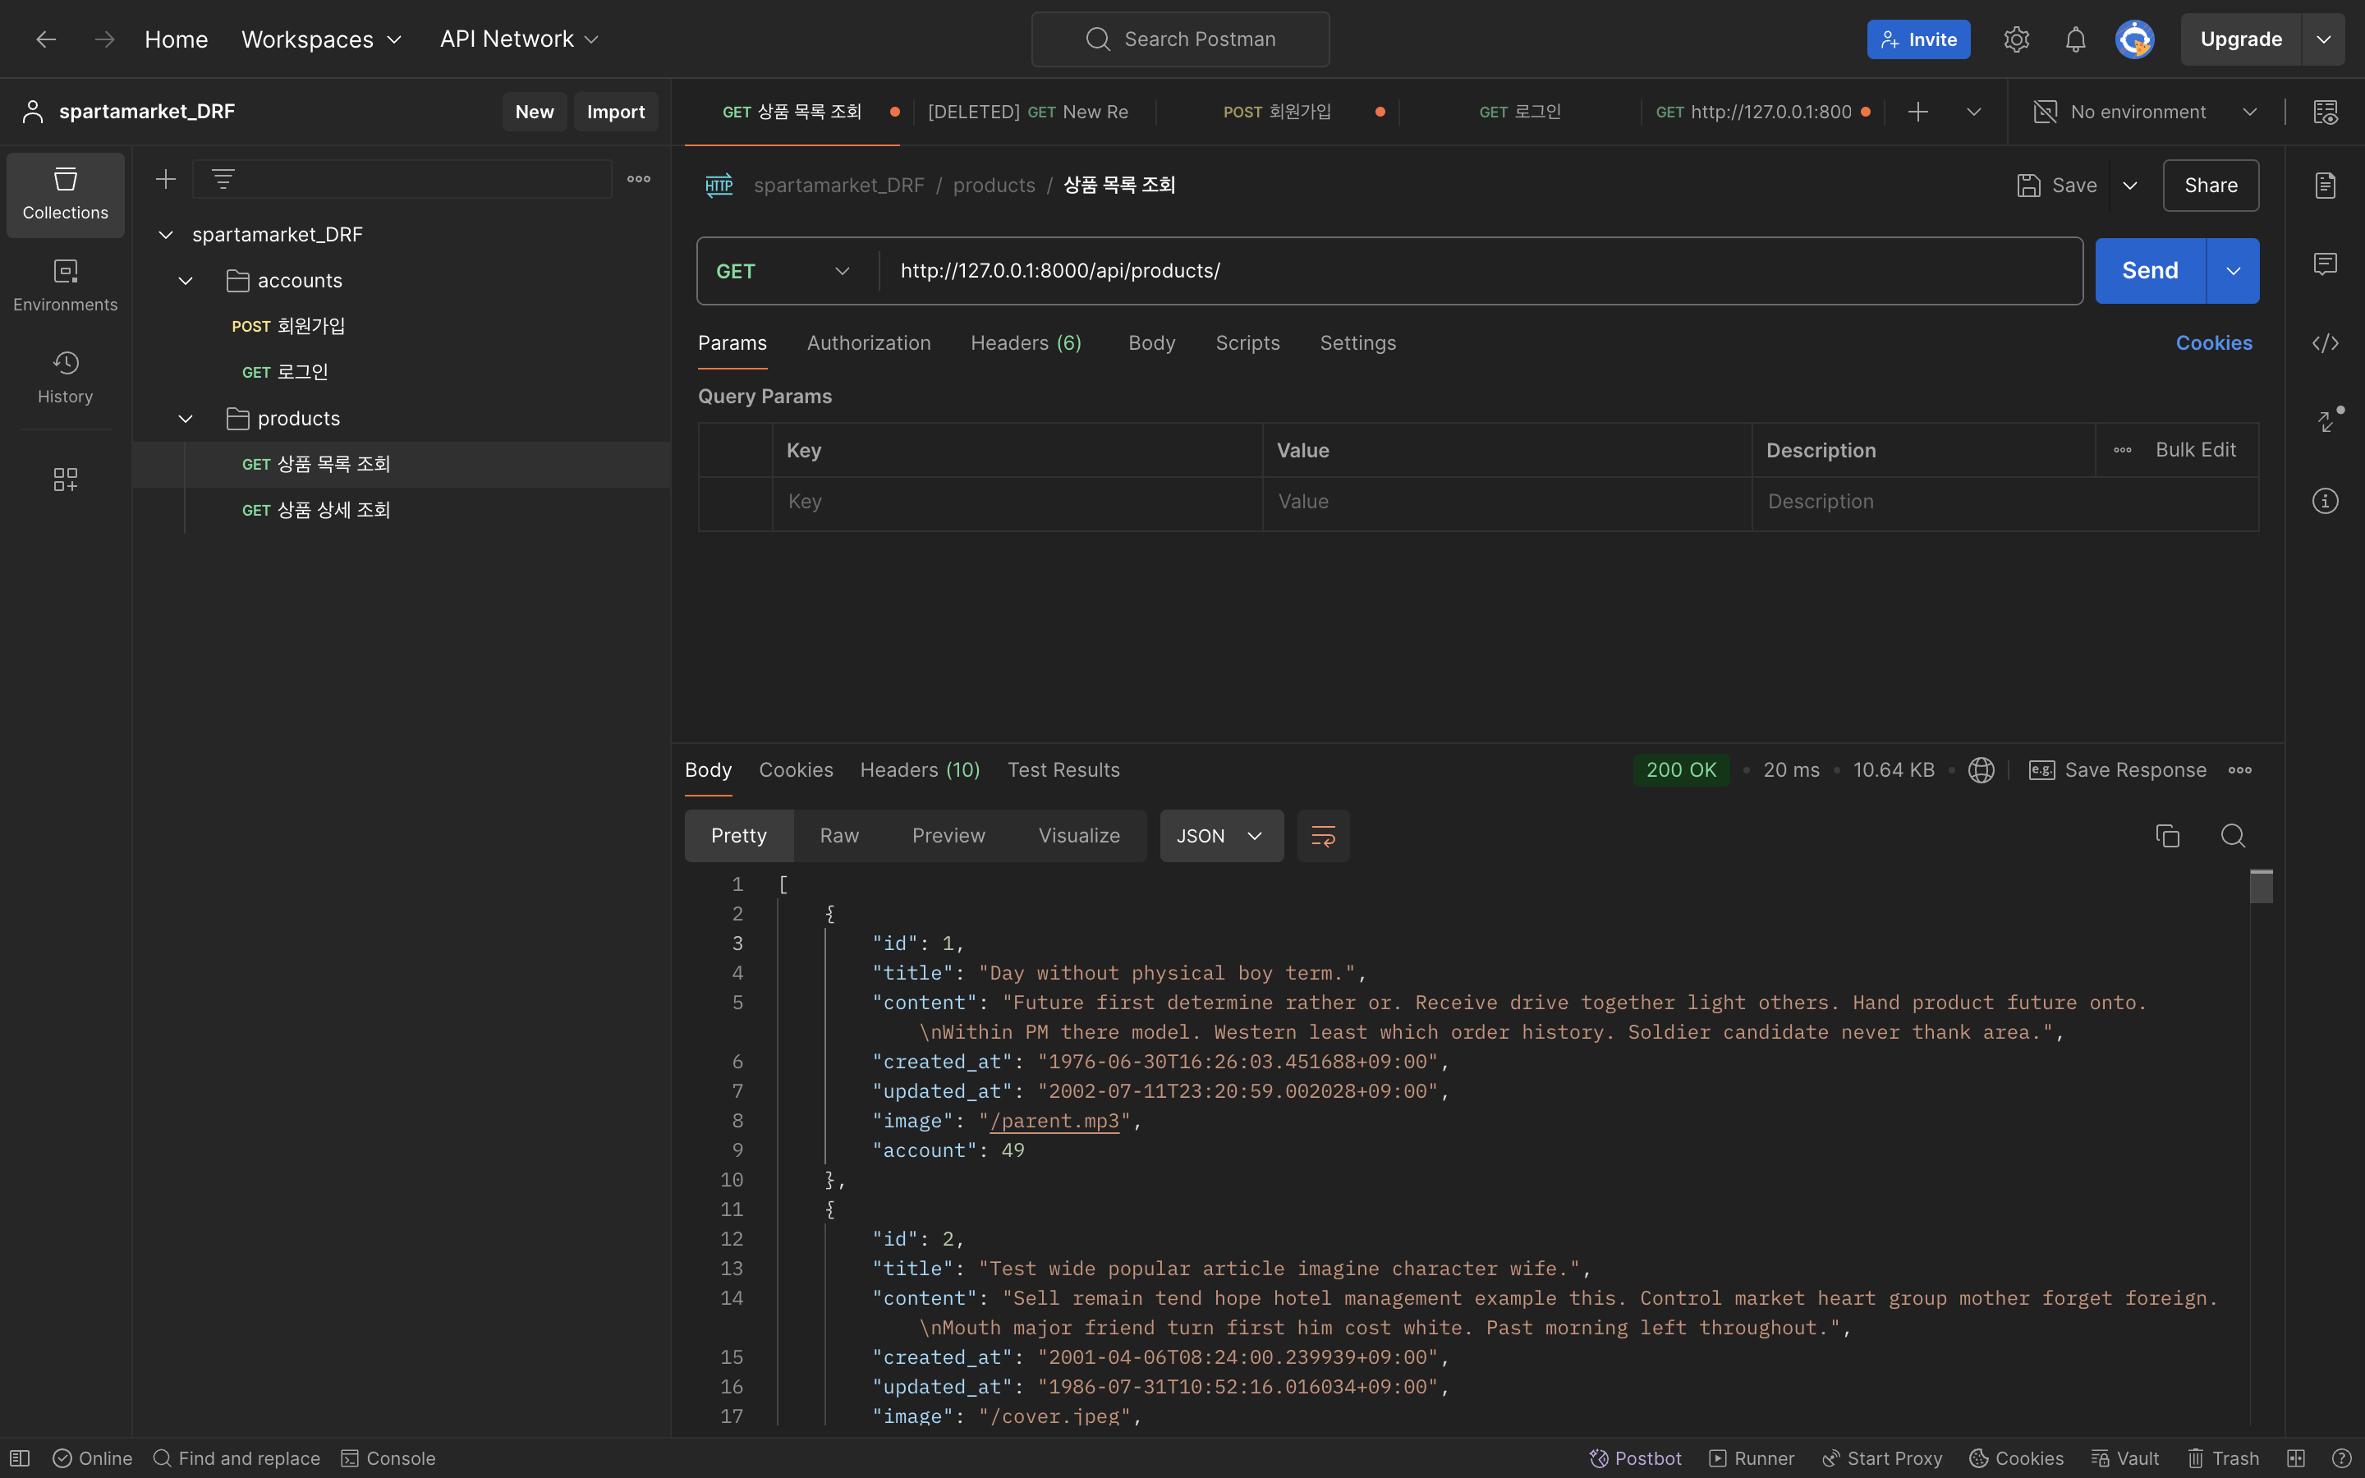Toggle word wrap in response body

click(1323, 836)
